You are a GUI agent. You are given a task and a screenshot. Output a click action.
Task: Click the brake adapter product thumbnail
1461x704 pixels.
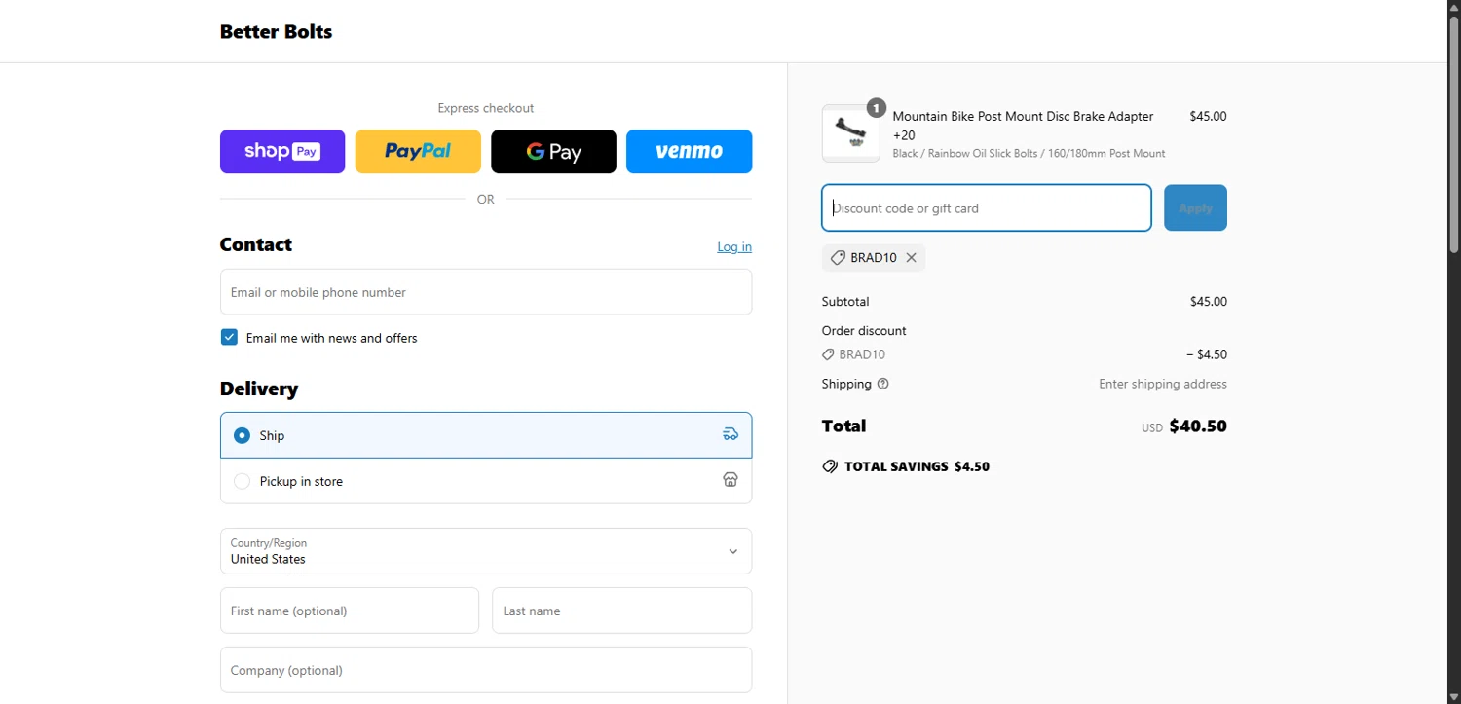tap(850, 133)
